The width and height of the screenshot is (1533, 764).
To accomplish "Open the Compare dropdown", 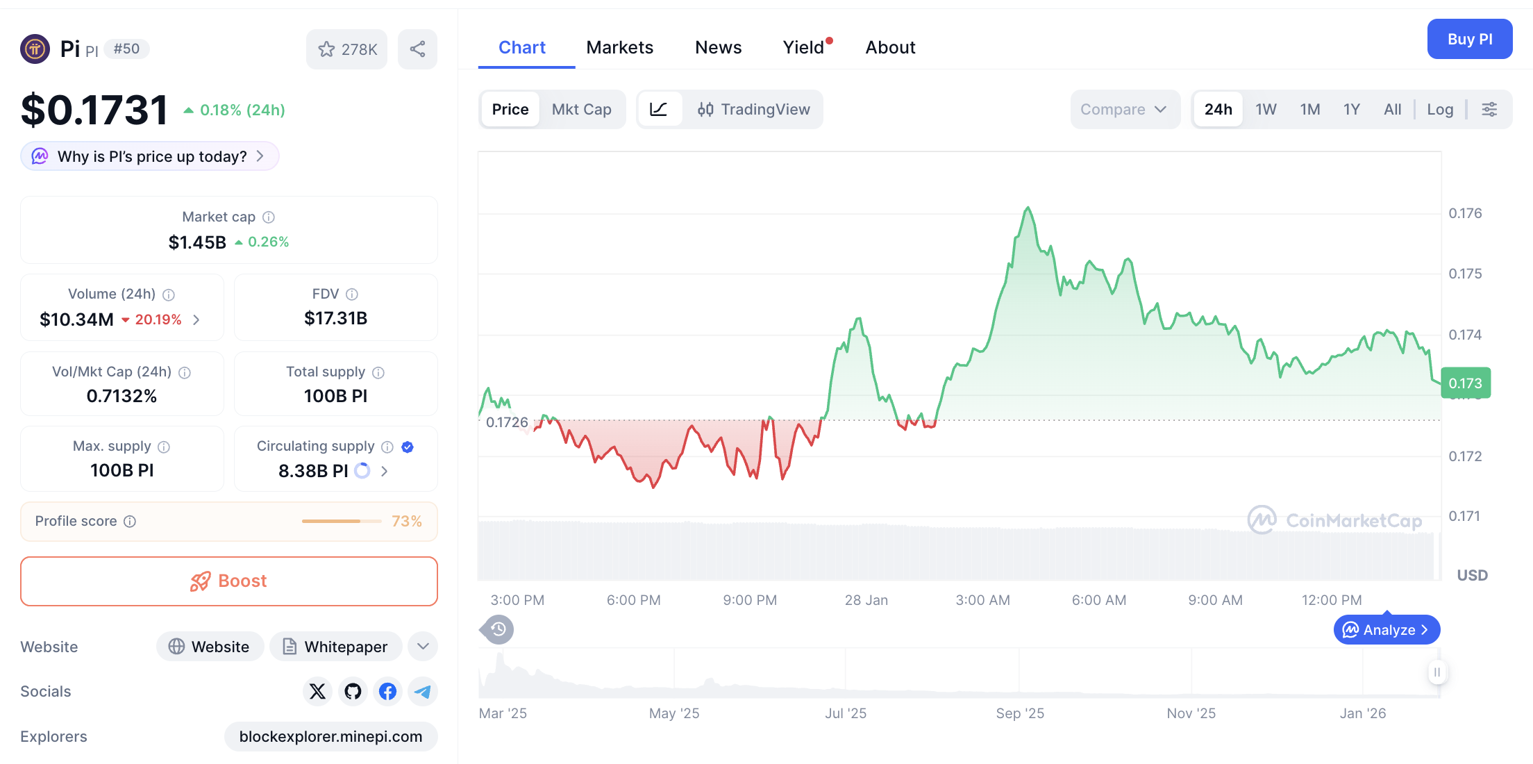I will coord(1125,109).
